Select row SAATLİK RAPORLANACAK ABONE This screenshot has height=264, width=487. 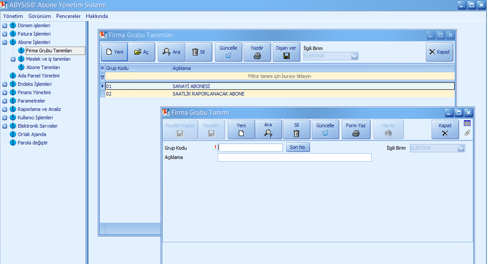pos(280,94)
